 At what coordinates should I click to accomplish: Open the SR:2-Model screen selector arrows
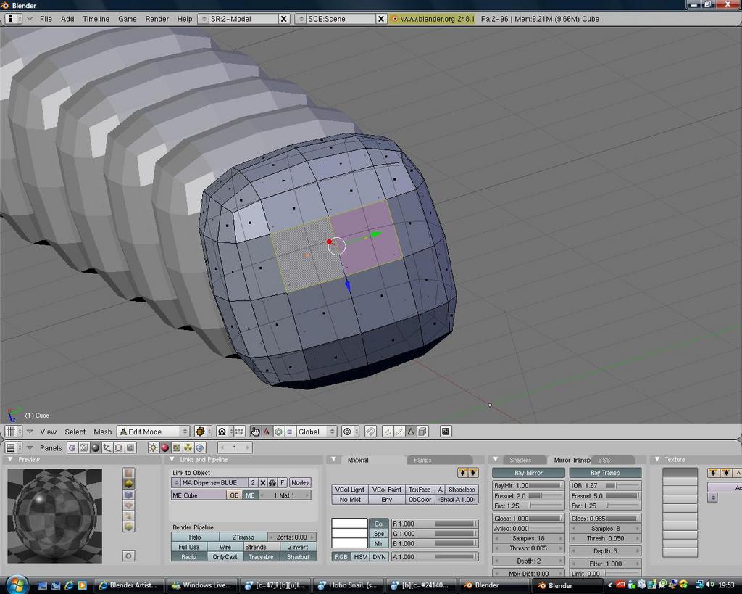[x=204, y=19]
